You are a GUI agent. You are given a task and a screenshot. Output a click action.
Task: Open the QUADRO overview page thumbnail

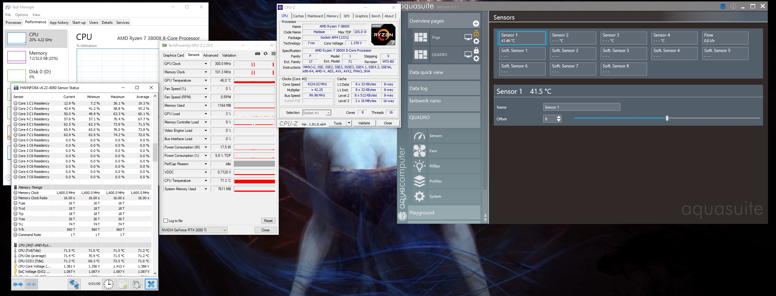click(x=421, y=54)
